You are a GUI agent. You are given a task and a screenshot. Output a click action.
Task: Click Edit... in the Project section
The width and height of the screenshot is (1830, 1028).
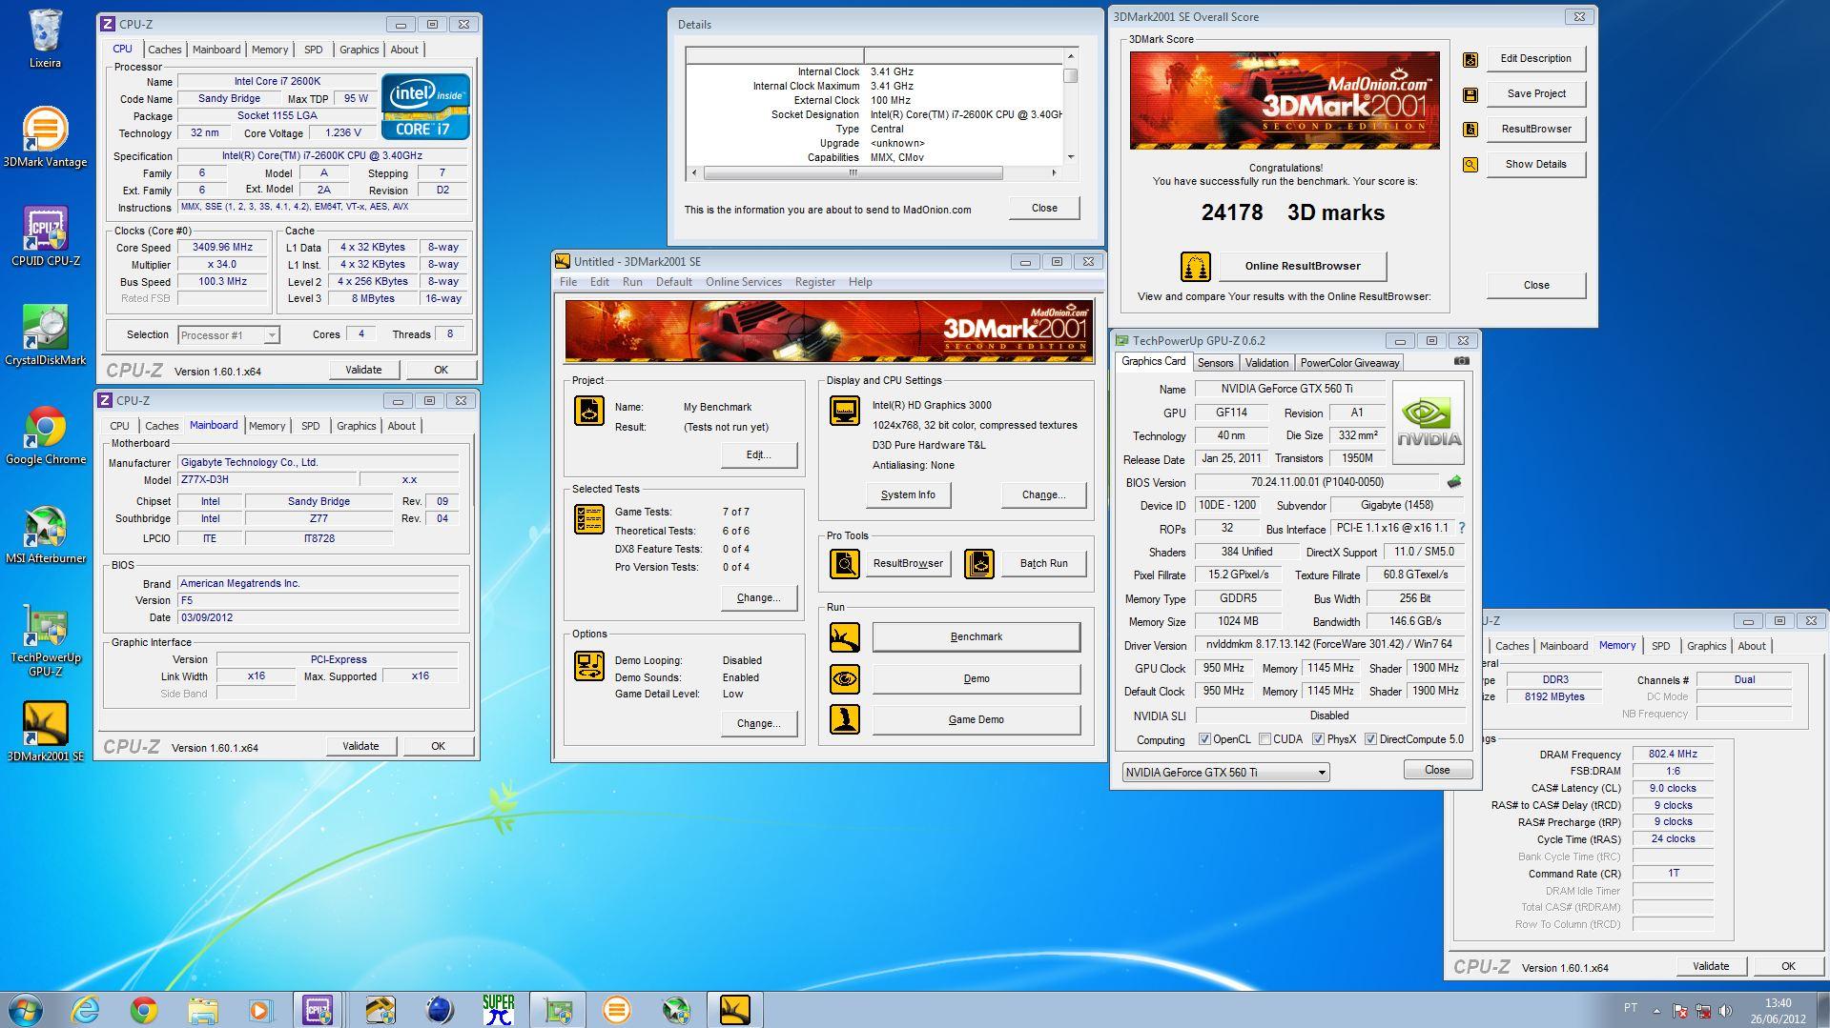coord(758,455)
